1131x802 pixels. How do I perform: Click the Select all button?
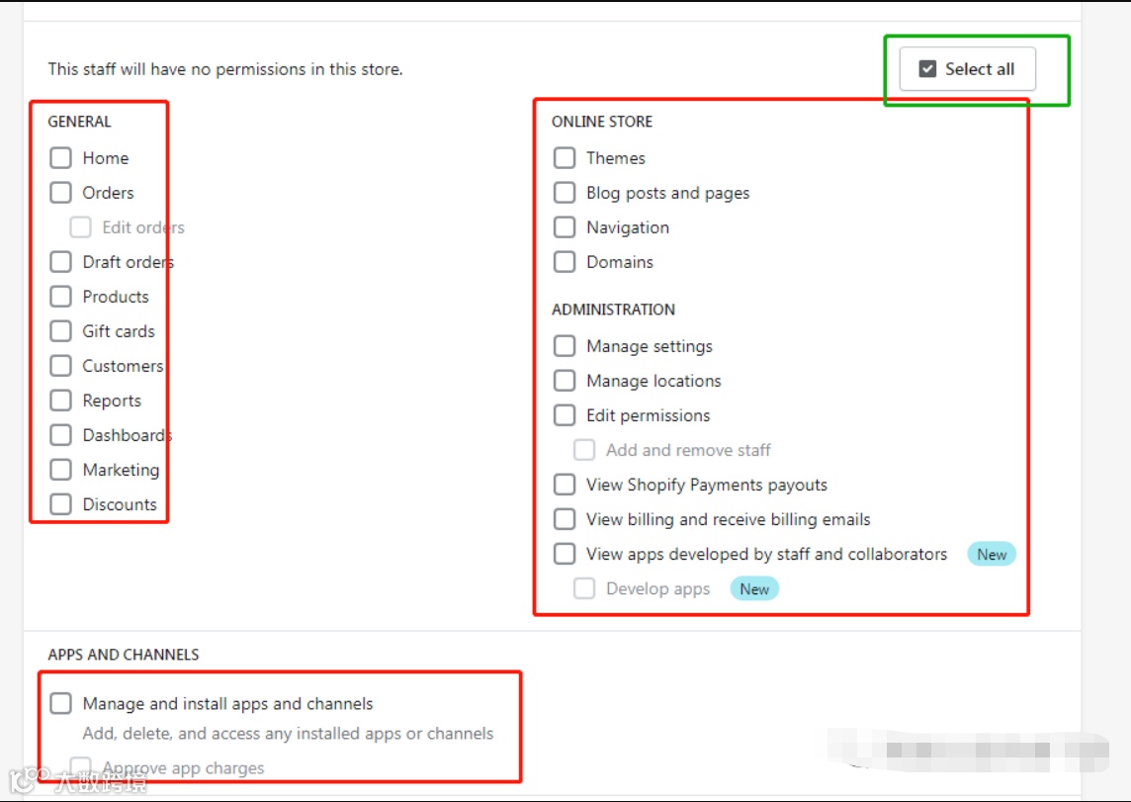pyautogui.click(x=967, y=69)
